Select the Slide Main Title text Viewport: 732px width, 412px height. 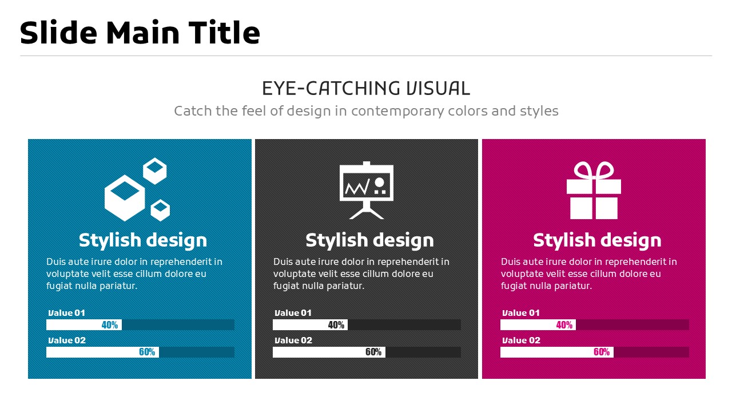(x=140, y=33)
